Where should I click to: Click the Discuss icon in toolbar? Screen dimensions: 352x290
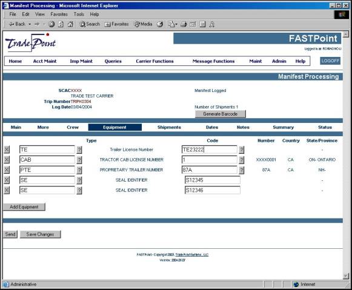click(x=202, y=24)
